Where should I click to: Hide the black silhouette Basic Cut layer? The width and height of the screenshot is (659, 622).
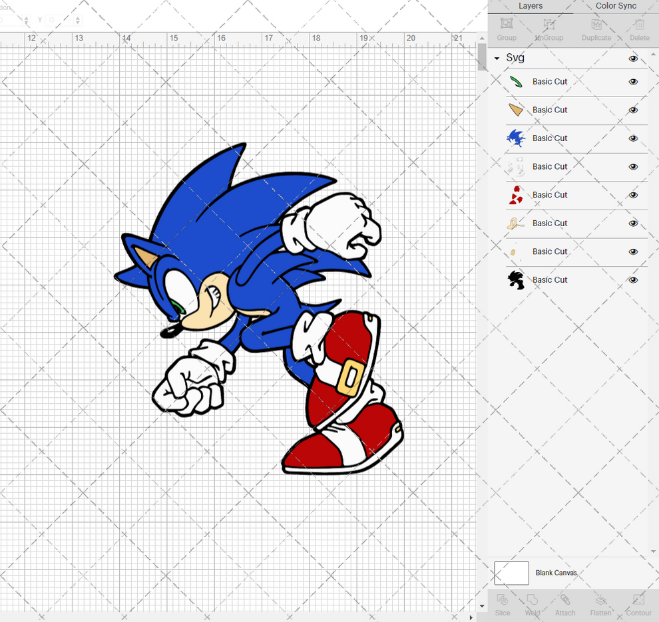point(633,280)
